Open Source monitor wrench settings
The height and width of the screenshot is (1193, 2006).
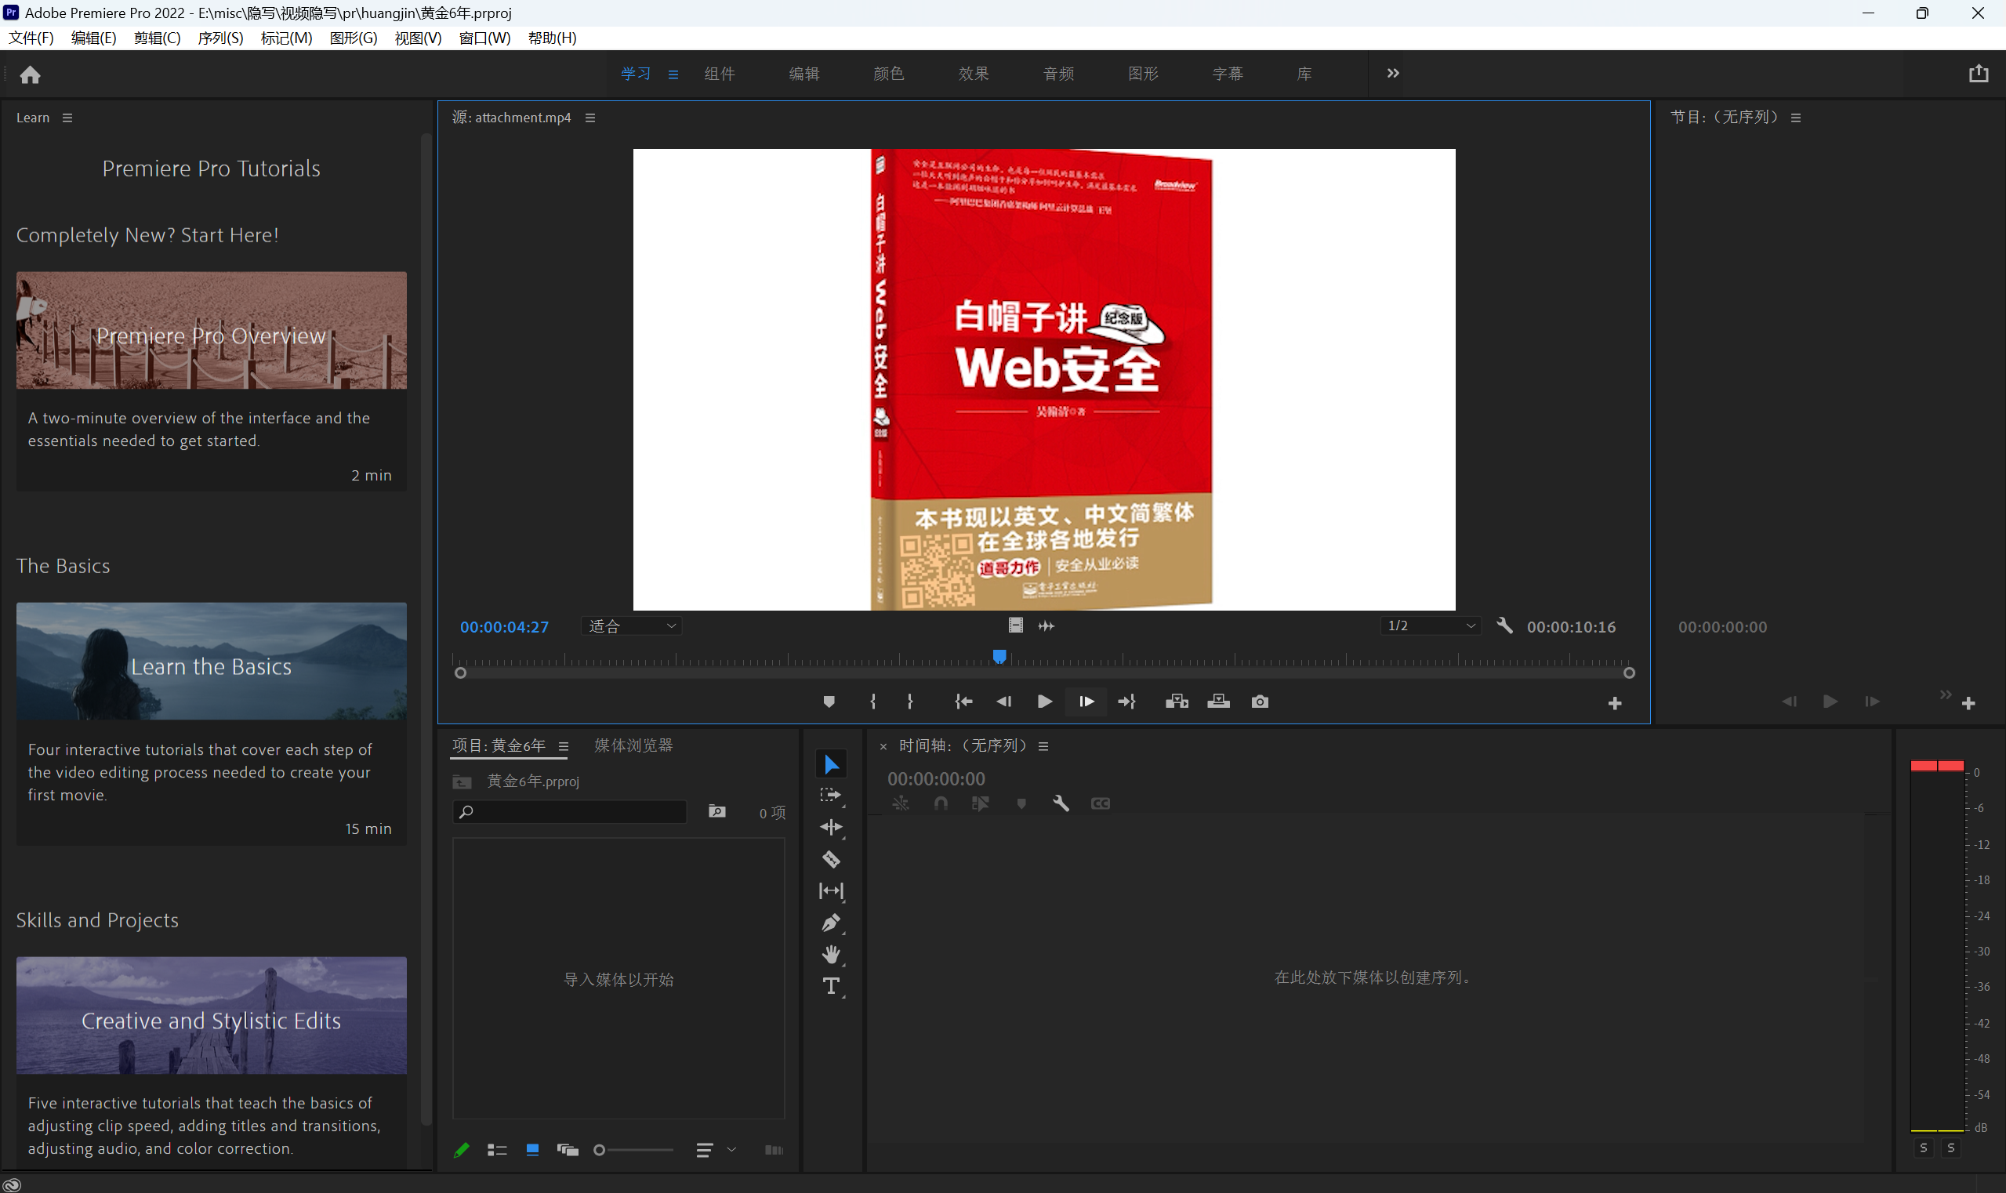1504,626
